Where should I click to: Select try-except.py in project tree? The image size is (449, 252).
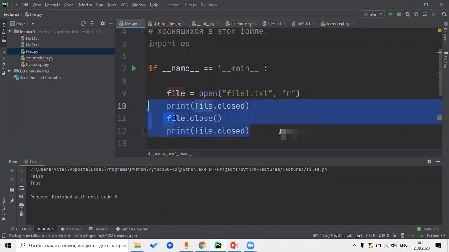pos(37,65)
